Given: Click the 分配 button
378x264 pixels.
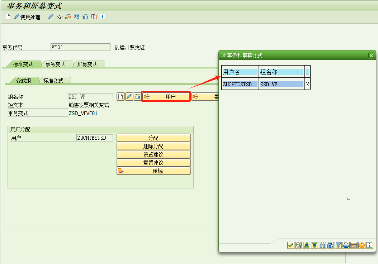Looking at the screenshot, I should click(153, 138).
